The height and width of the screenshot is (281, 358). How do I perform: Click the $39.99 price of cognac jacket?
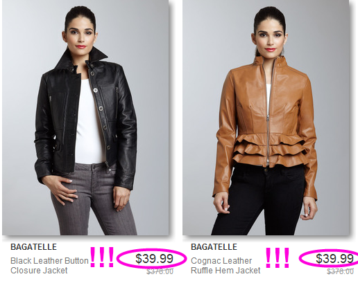pos(334,258)
